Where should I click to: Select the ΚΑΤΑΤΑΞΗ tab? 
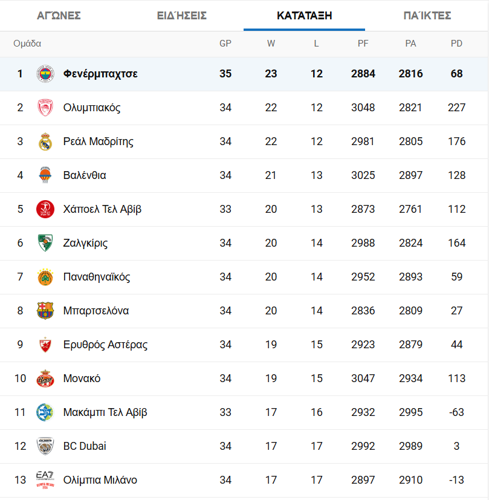(x=304, y=16)
